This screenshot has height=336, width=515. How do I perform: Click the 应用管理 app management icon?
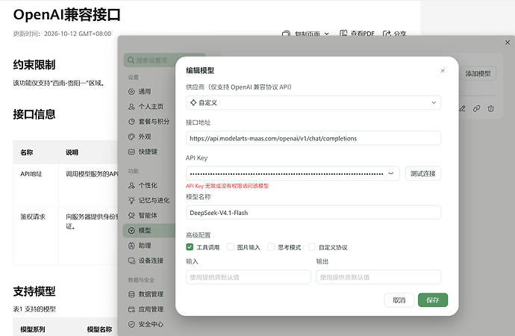pyautogui.click(x=131, y=309)
